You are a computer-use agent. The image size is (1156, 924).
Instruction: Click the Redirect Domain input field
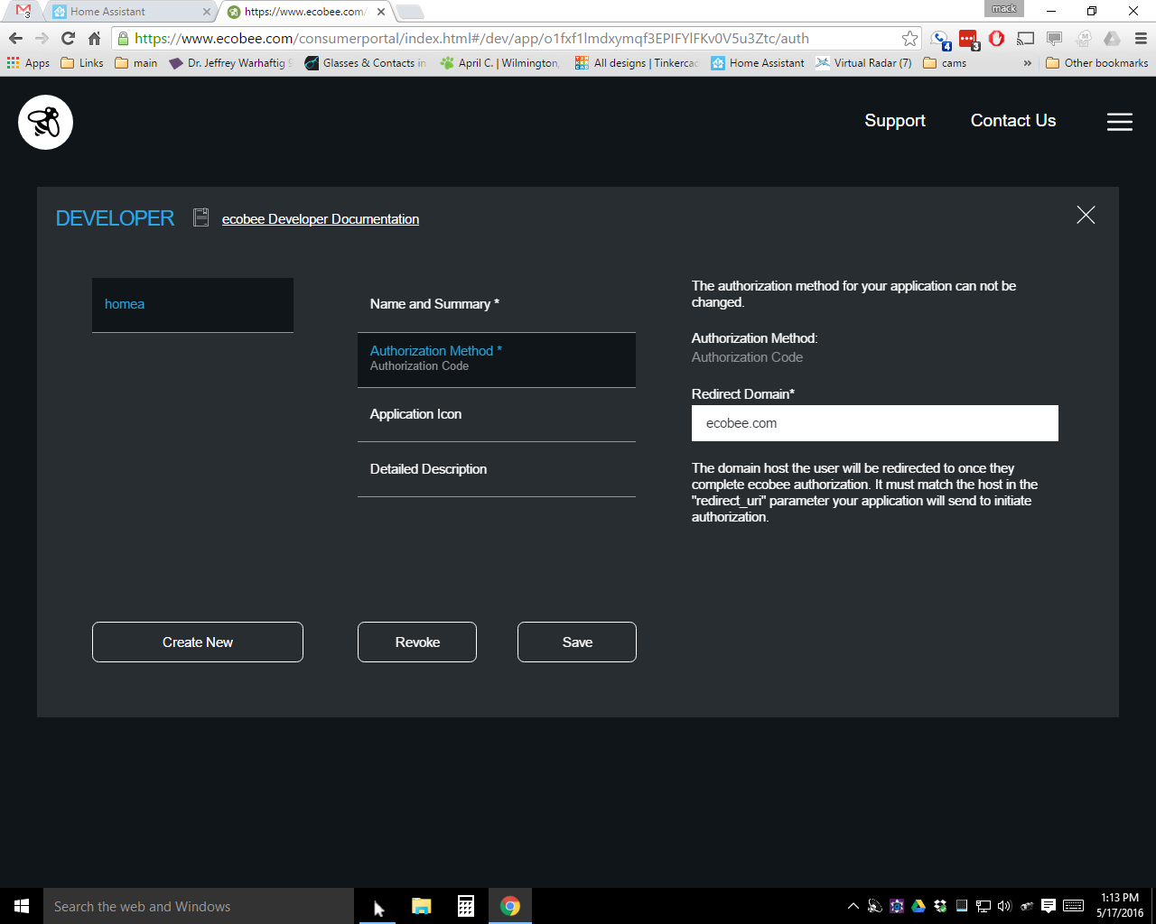875,423
